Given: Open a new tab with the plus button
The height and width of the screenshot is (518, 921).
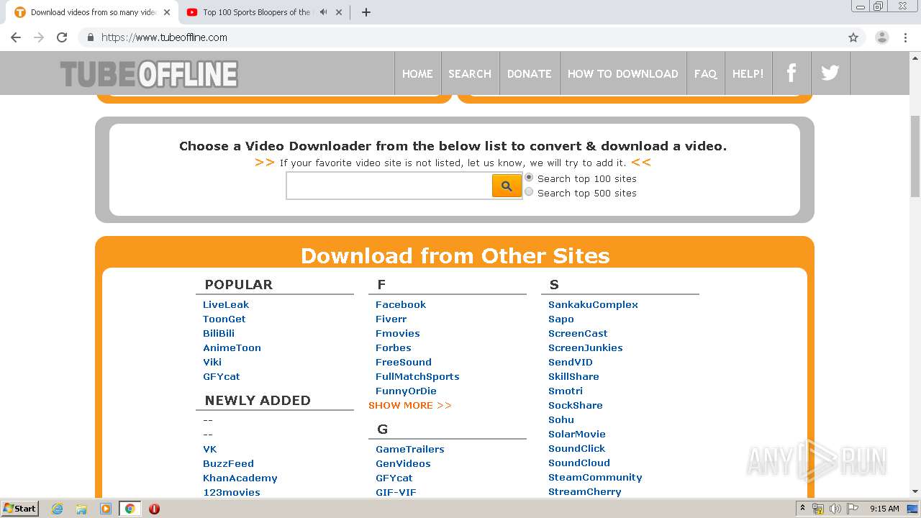Looking at the screenshot, I should click(366, 12).
